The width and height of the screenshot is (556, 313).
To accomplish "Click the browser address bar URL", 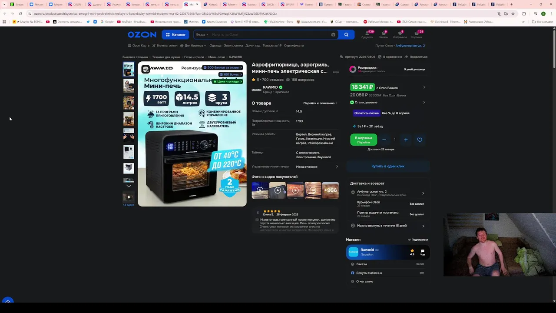I will (x=156, y=13).
